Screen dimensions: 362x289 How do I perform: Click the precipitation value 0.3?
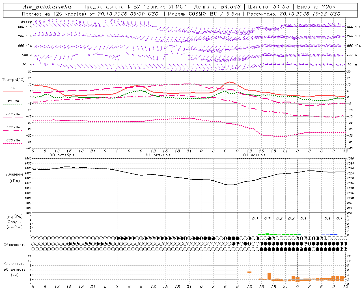[x=291, y=219]
